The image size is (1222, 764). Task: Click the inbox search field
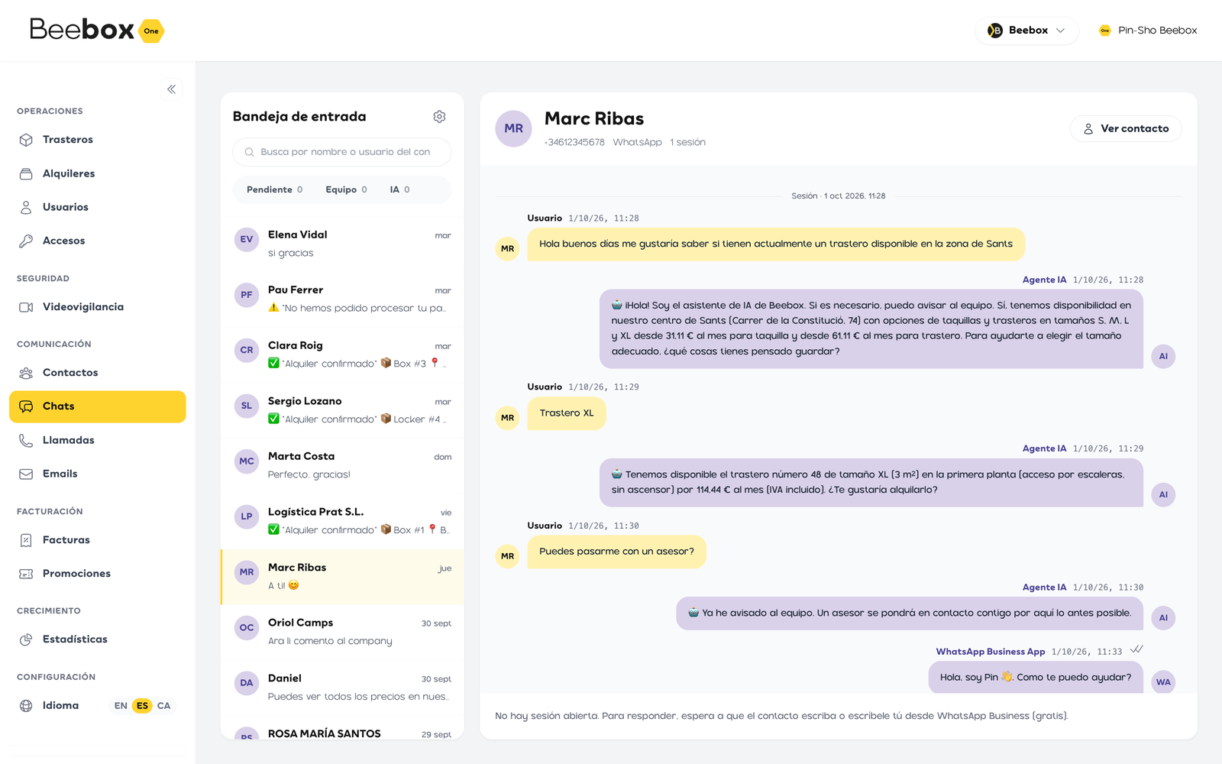342,152
